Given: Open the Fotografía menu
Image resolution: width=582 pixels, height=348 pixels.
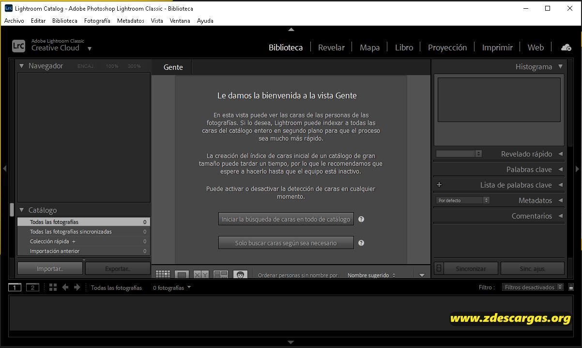Looking at the screenshot, I should 97,21.
